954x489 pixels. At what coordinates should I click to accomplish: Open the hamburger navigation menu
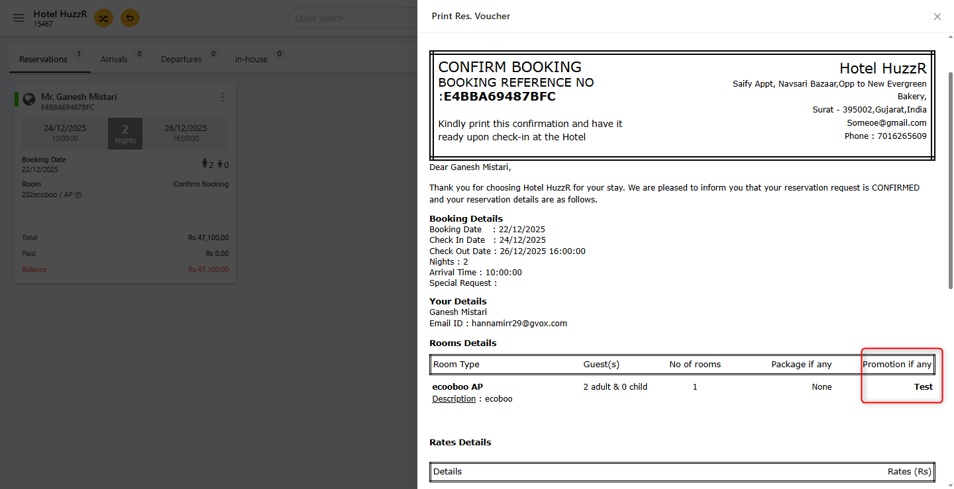(x=19, y=18)
